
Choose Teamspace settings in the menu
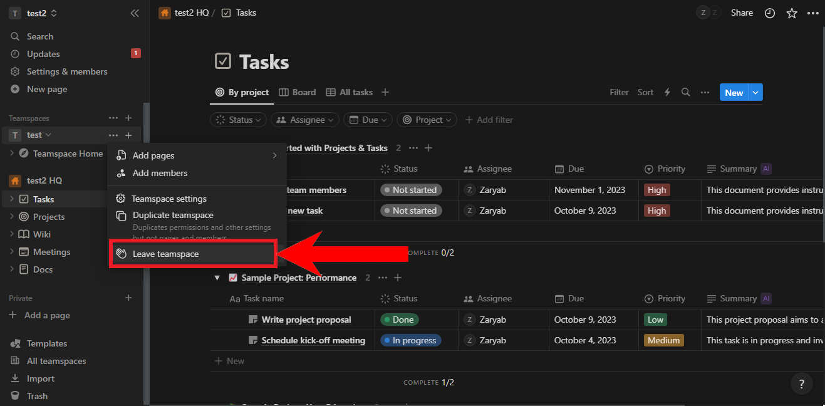pos(169,199)
